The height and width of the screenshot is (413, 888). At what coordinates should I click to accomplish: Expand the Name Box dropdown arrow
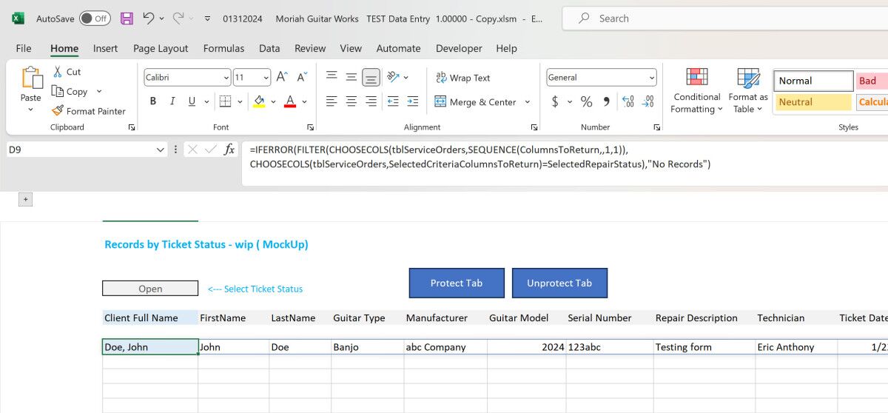pos(161,150)
